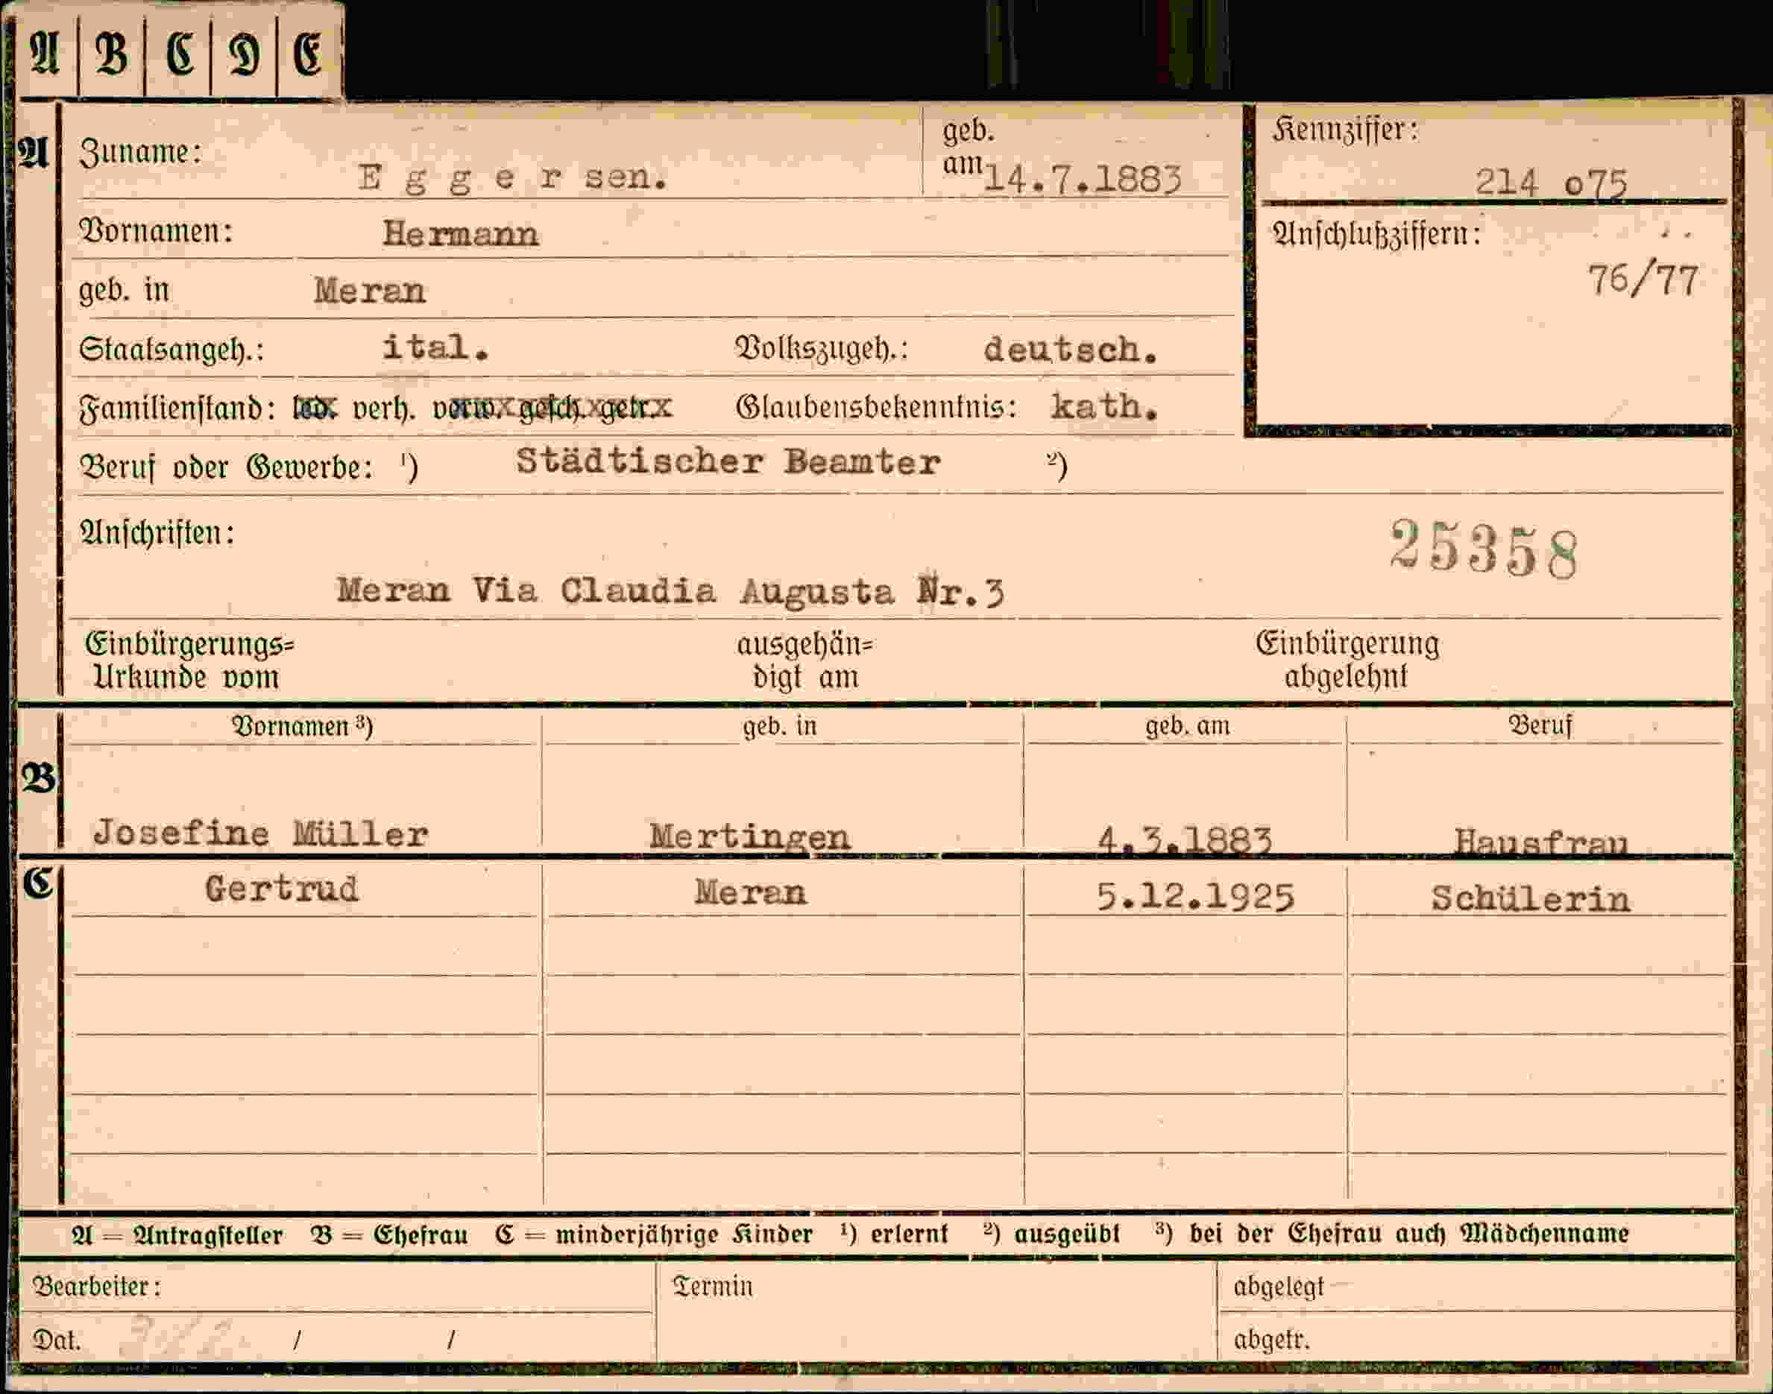Click the child's birthplace "Meran" in section C
Image resolution: width=1773 pixels, height=1394 pixels.
(x=750, y=892)
